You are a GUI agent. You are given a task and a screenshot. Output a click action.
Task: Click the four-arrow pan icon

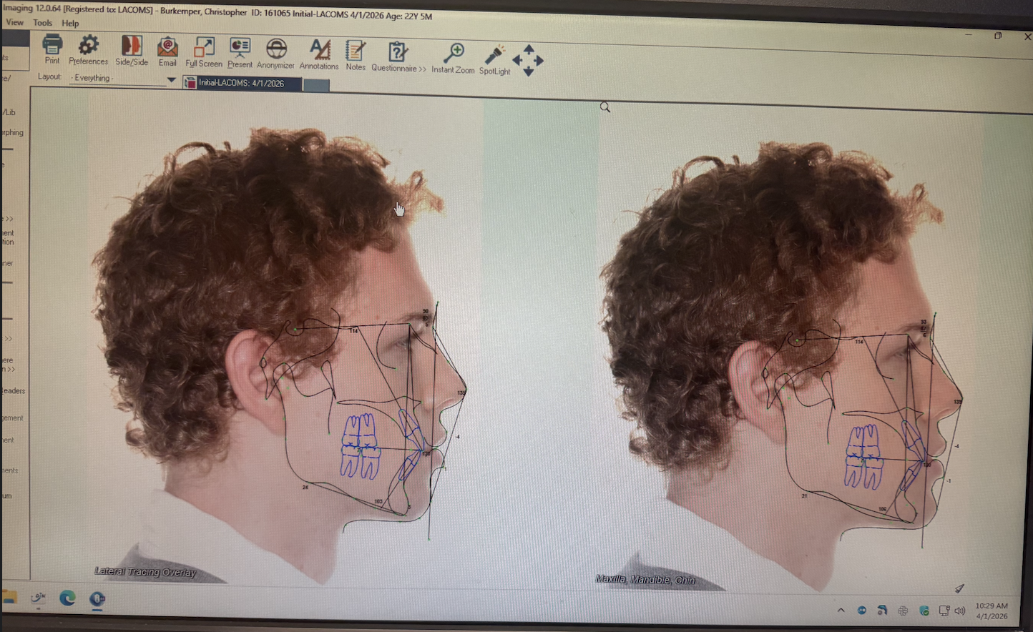click(528, 60)
